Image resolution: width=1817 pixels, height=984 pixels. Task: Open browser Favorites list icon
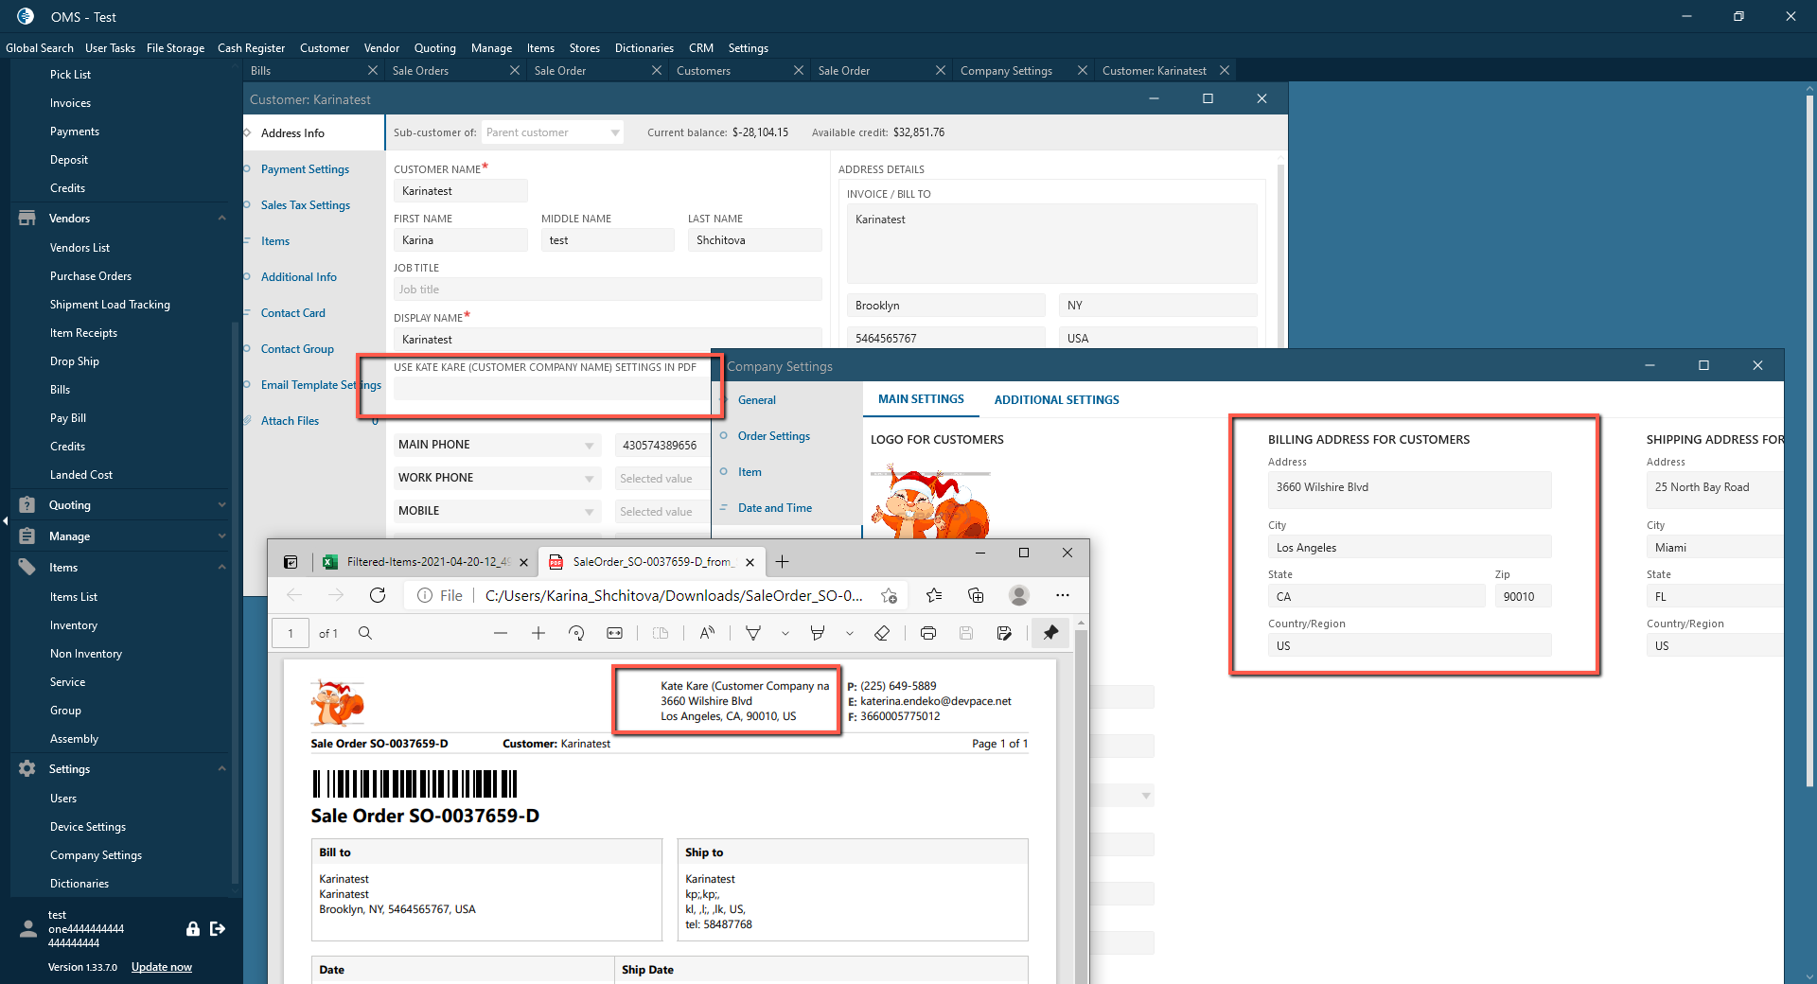click(934, 595)
